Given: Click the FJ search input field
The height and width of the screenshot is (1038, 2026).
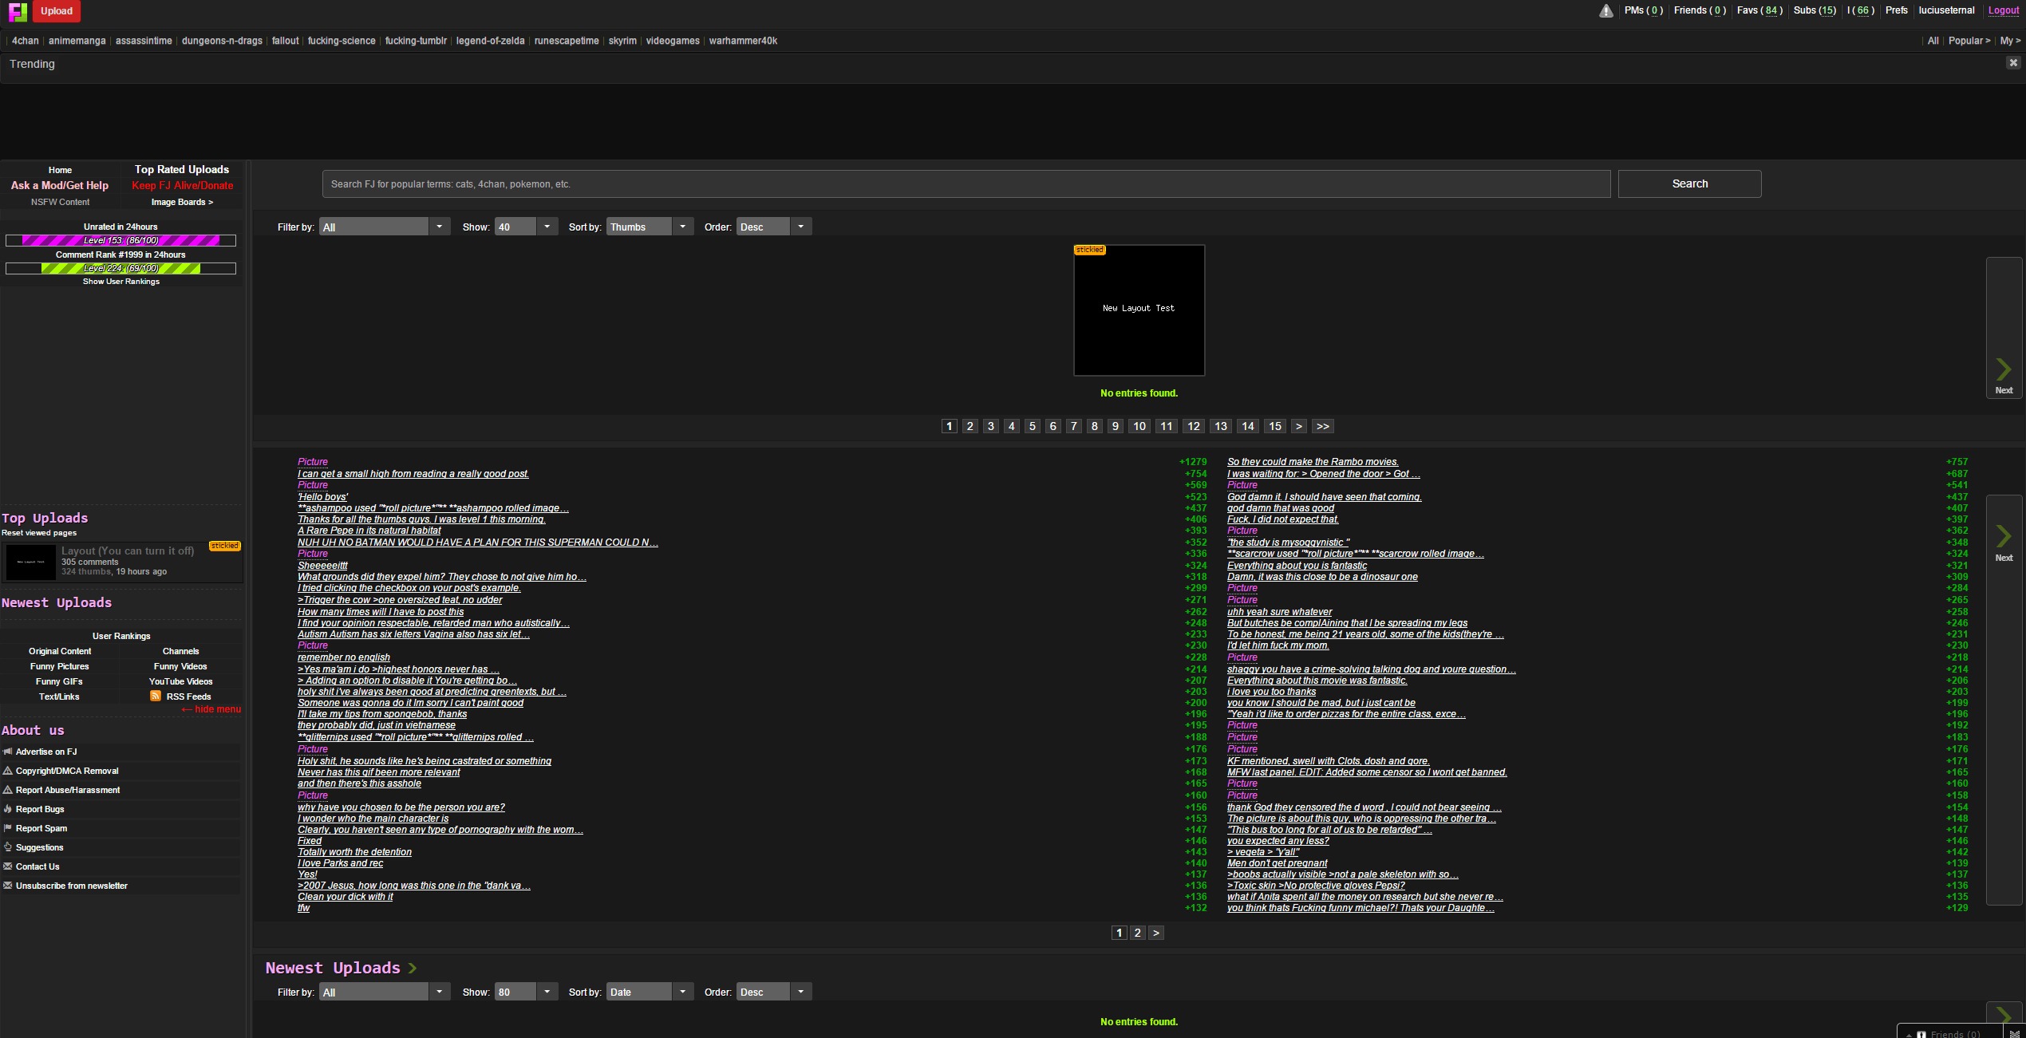Looking at the screenshot, I should (x=966, y=184).
